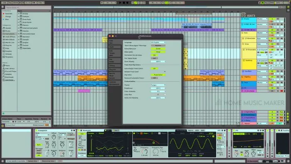Image resolution: width=291 pixels, height=164 pixels.
Task: Toggle the Drums track activator button
Action: 272,19
